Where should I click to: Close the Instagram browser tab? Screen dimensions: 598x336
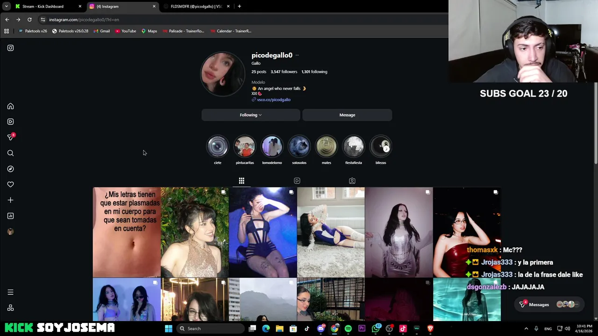[154, 6]
